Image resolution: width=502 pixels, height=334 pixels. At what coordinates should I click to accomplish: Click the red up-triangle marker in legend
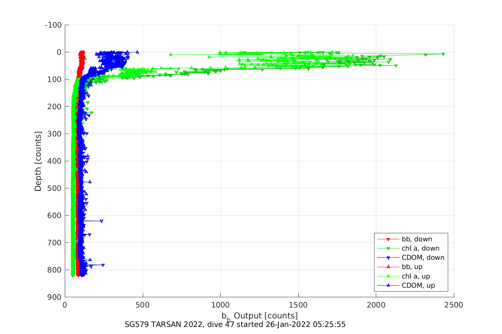pos(388,267)
